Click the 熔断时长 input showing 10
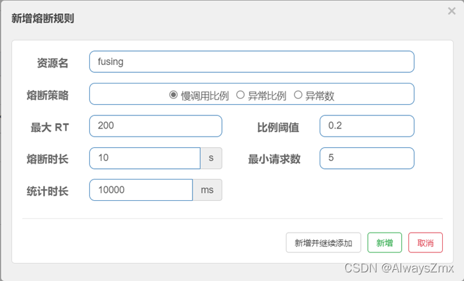The width and height of the screenshot is (464, 281). coord(145,158)
